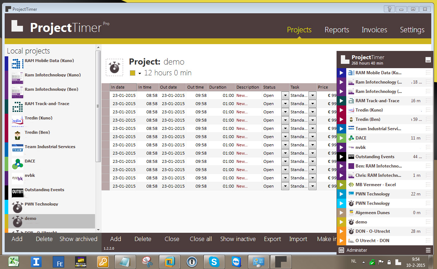Open the Administer hamburger menu icon
The height and width of the screenshot is (269, 437).
point(428,250)
